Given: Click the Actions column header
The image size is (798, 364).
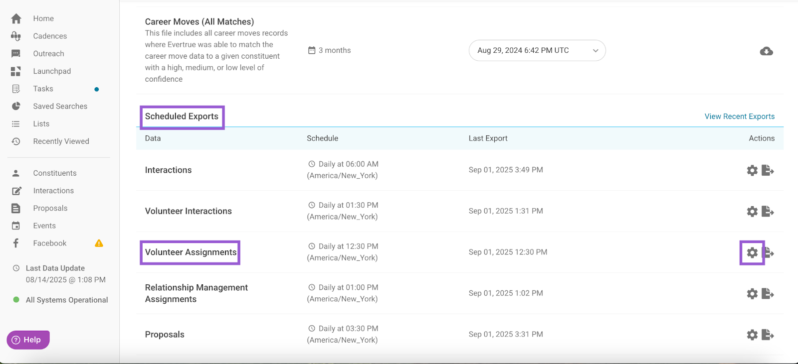Looking at the screenshot, I should (x=762, y=138).
